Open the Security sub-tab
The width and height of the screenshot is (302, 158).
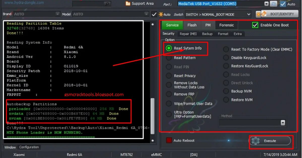tap(168, 34)
